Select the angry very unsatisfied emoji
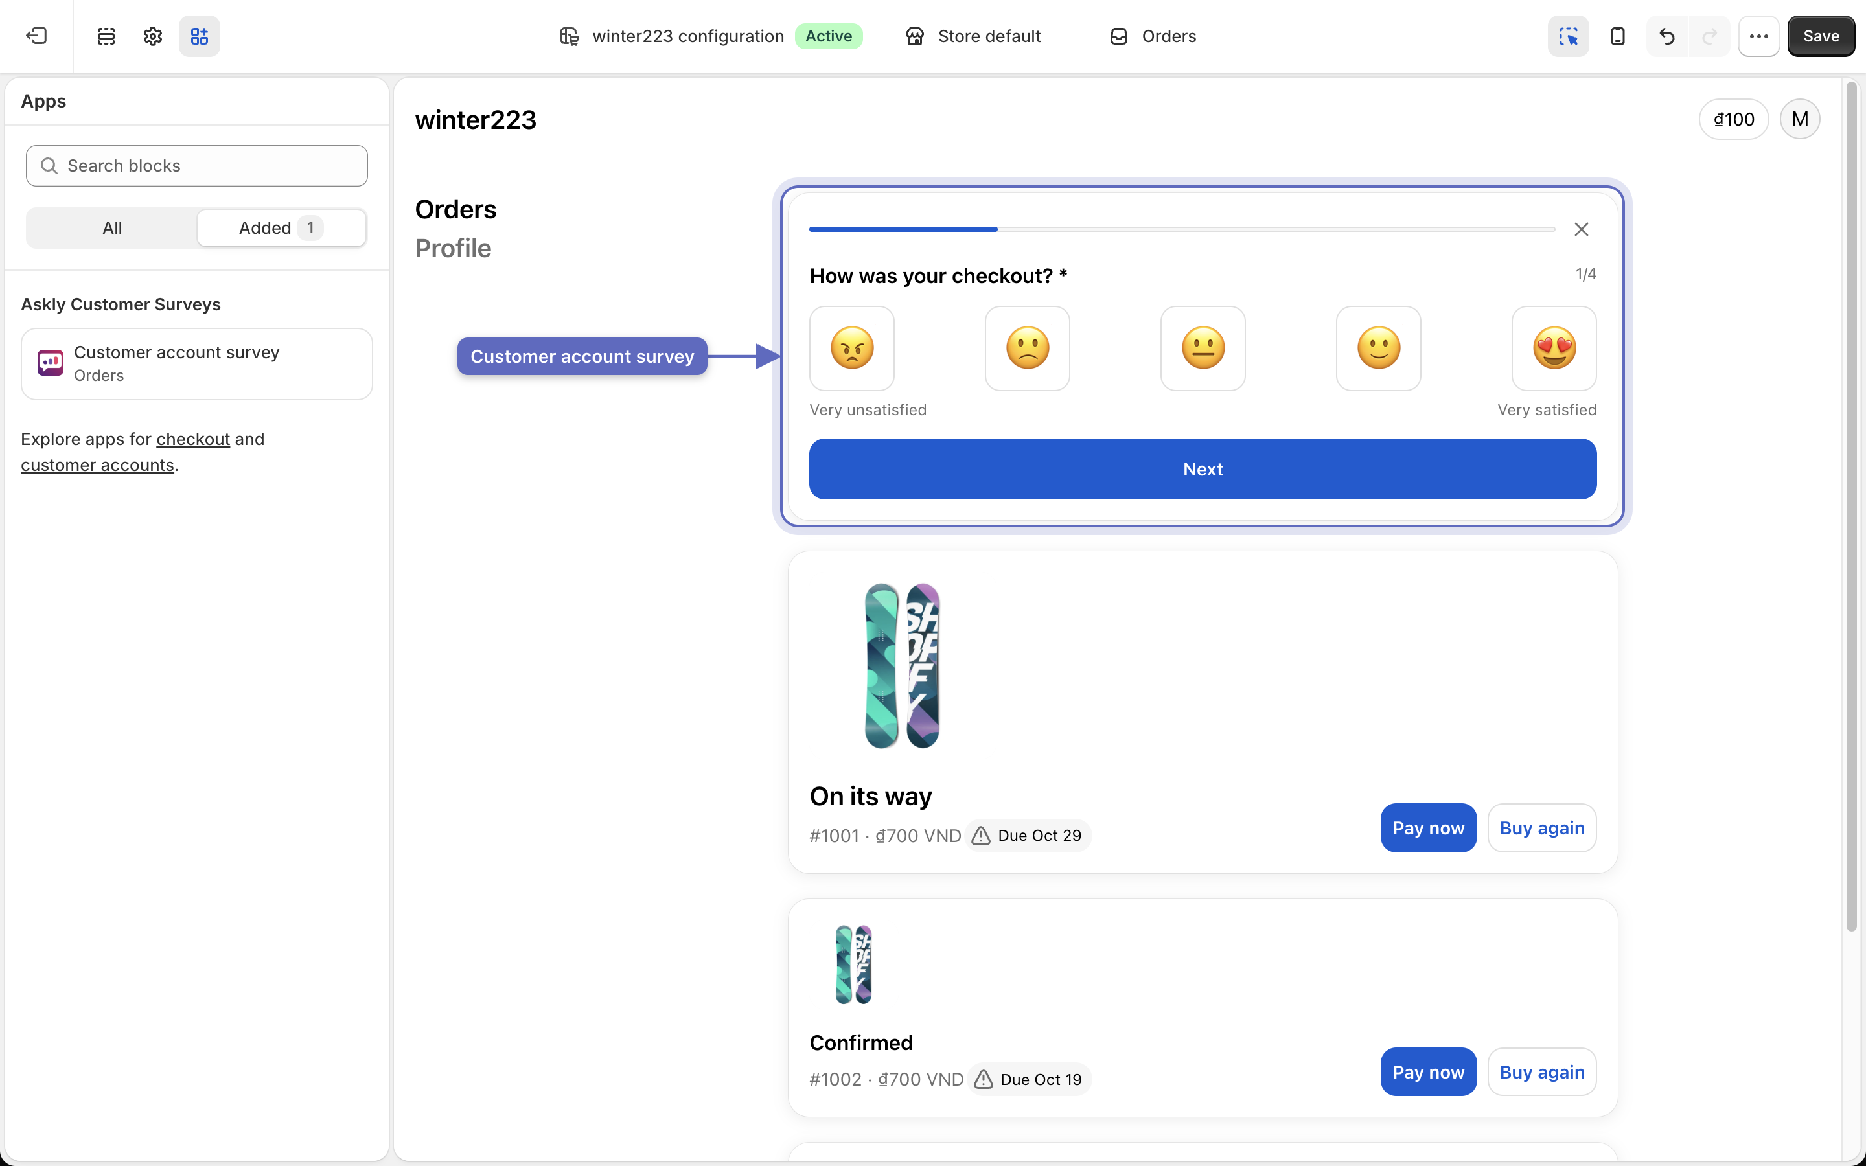The width and height of the screenshot is (1866, 1166). point(852,349)
